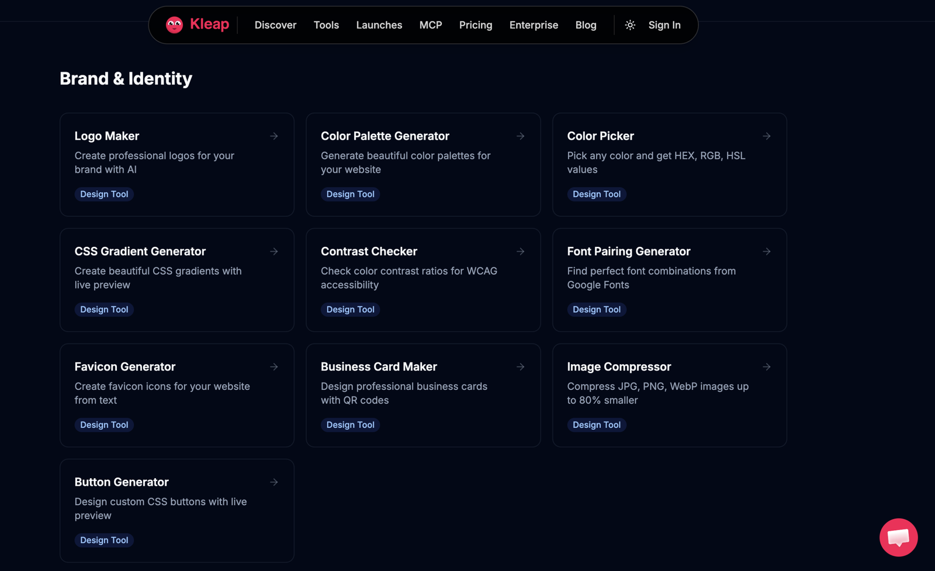Click 'Design professional business cards with QR codes'

(404, 394)
